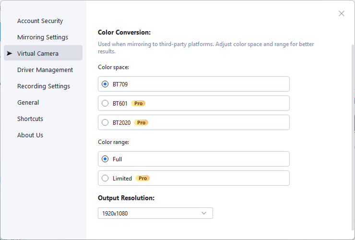Choose the BT601 color space option
This screenshot has width=355, height=240.
coord(106,103)
